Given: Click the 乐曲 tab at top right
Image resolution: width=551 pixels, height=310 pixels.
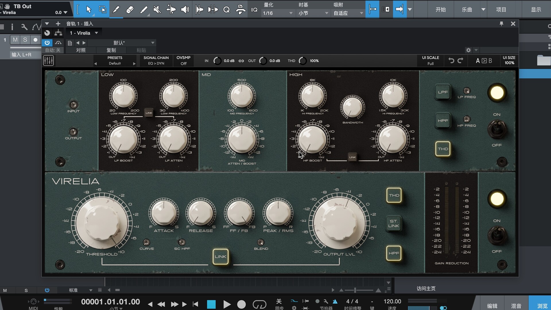Looking at the screenshot, I should 466,9.
